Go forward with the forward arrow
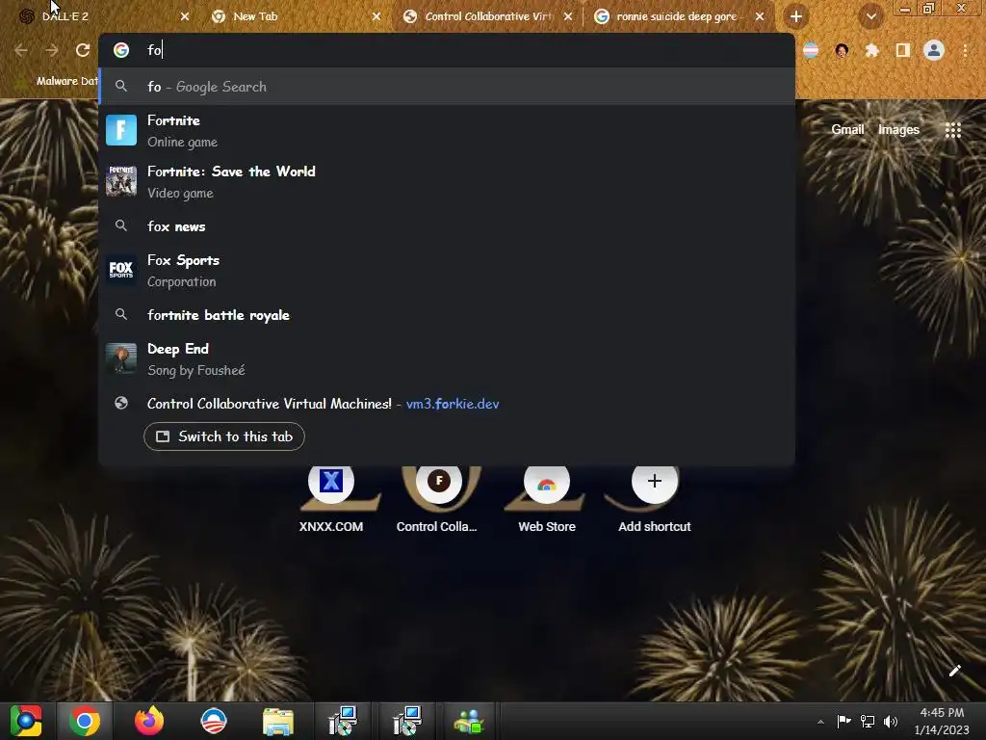 click(52, 50)
